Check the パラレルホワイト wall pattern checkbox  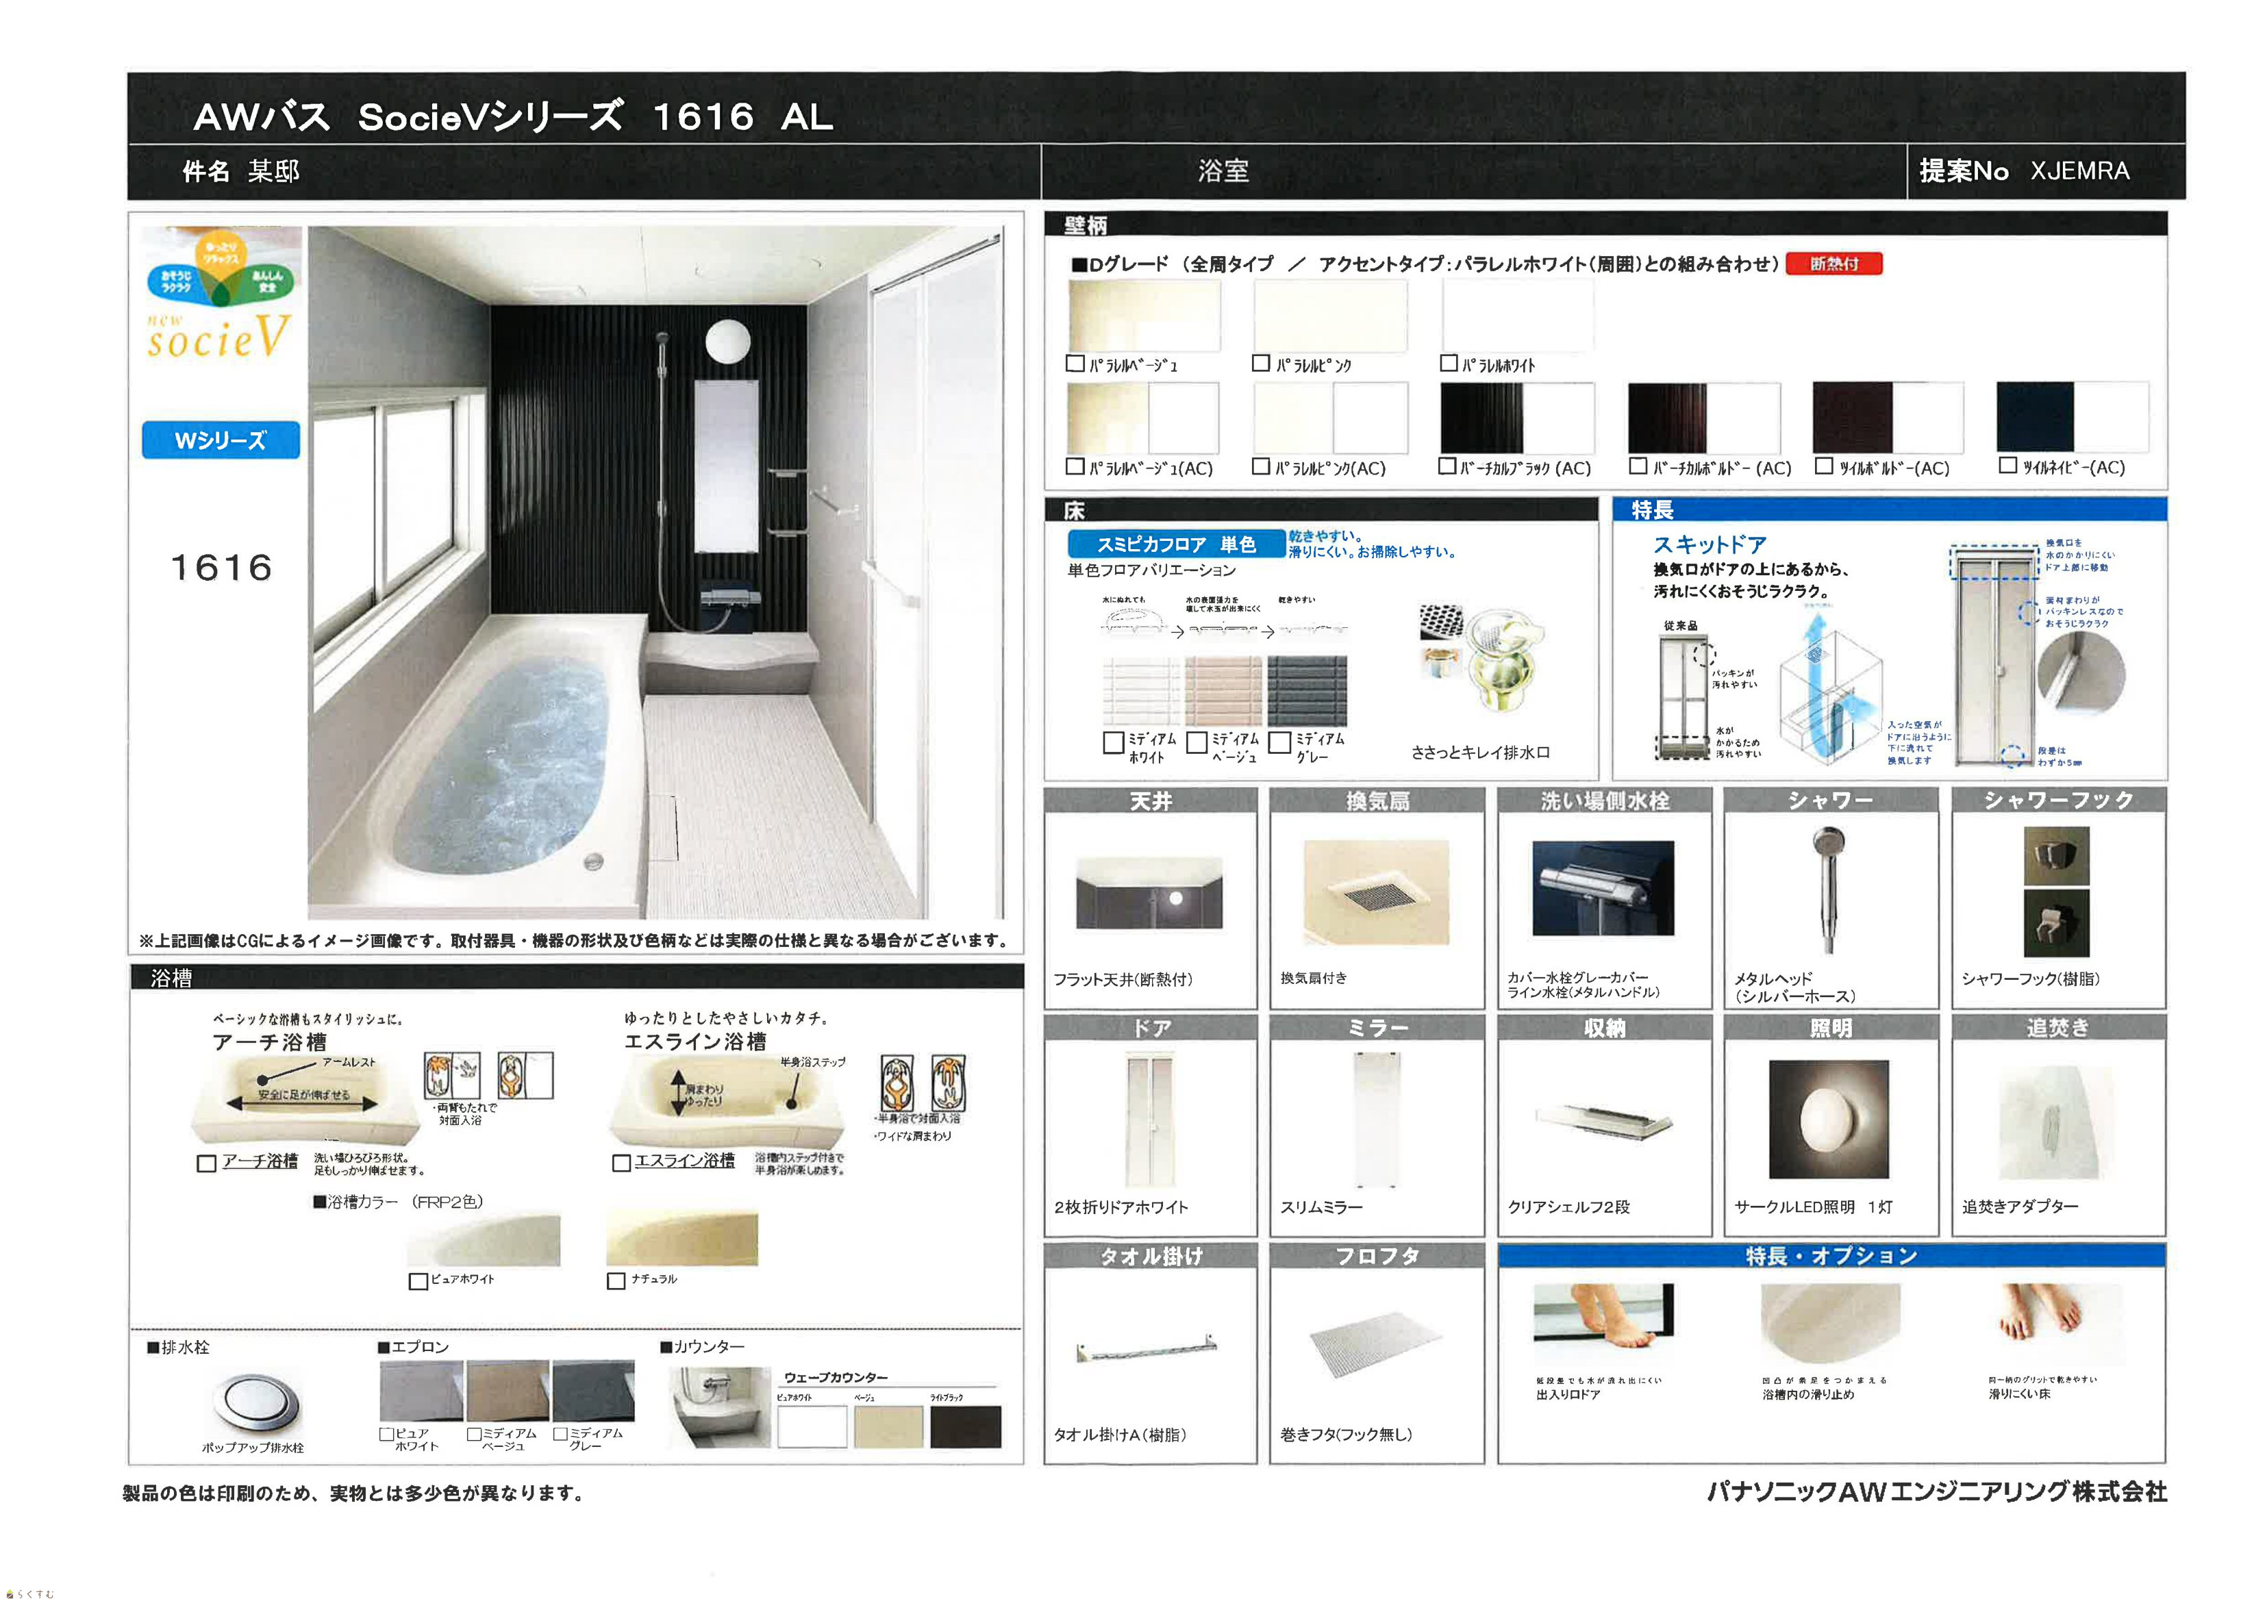pos(1448,363)
